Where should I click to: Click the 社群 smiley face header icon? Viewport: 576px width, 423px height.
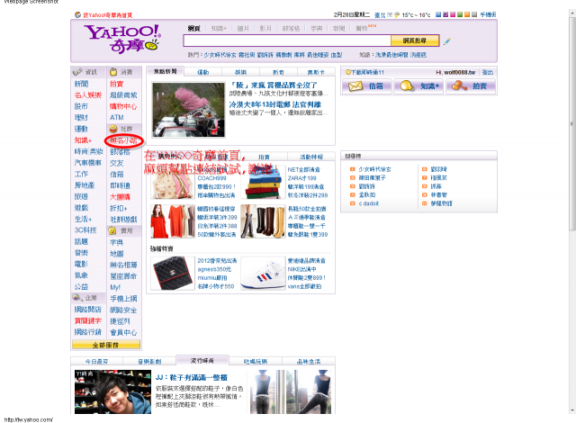[113, 129]
